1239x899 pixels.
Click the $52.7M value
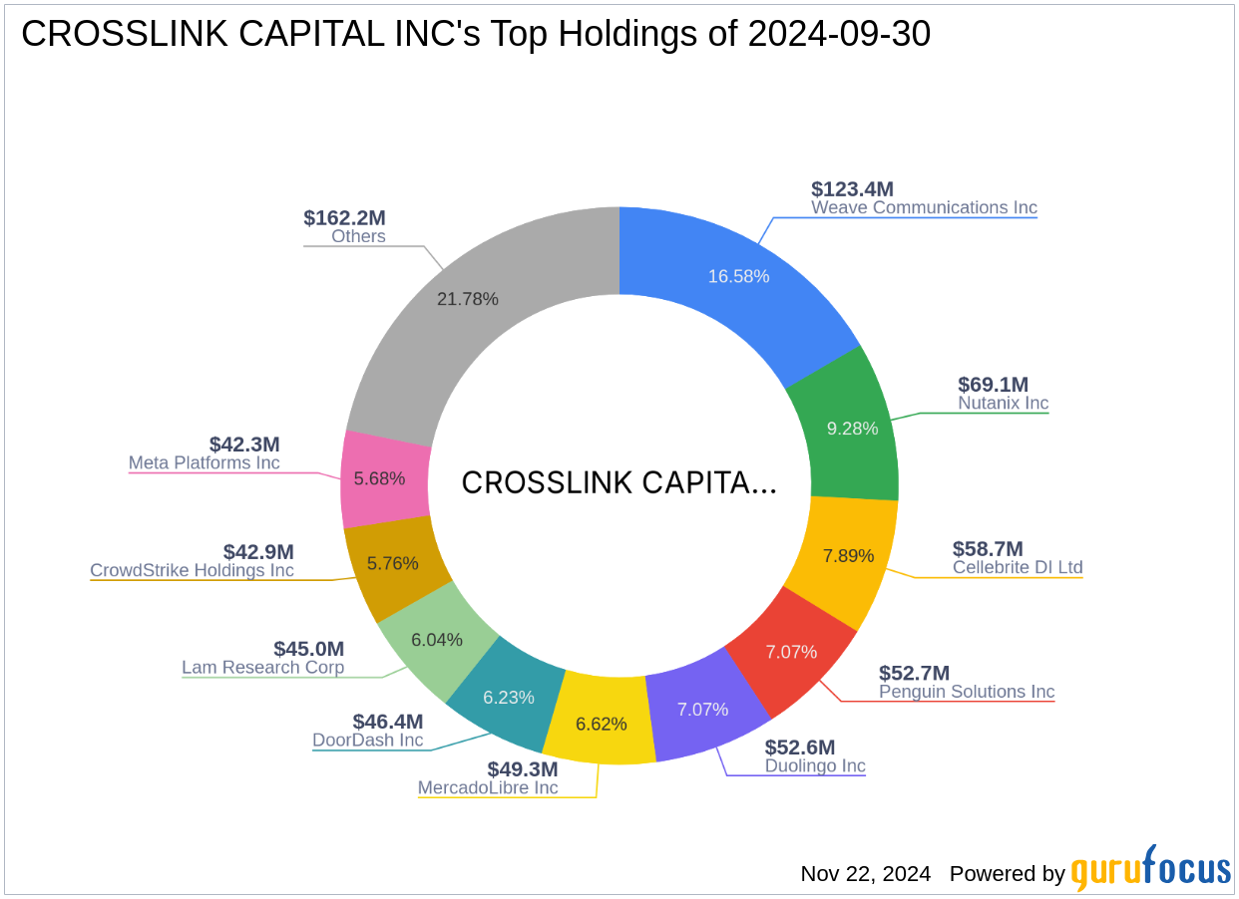914,672
